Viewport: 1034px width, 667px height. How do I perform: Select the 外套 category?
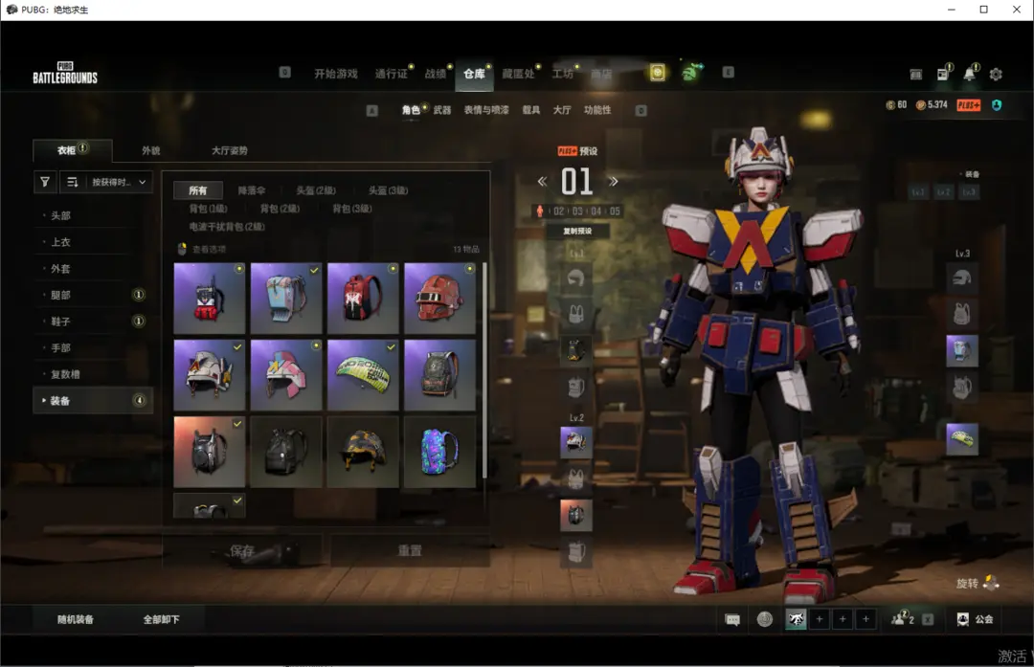[92, 268]
